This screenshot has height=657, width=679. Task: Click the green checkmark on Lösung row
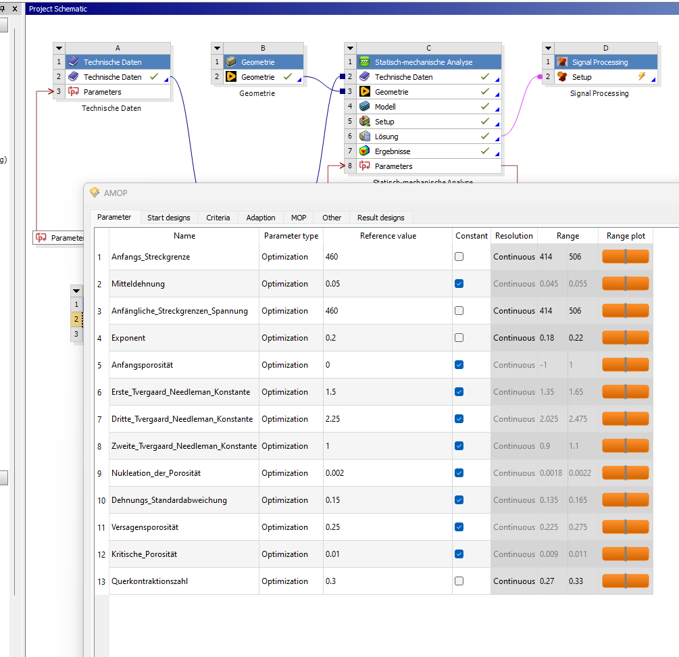tap(485, 136)
